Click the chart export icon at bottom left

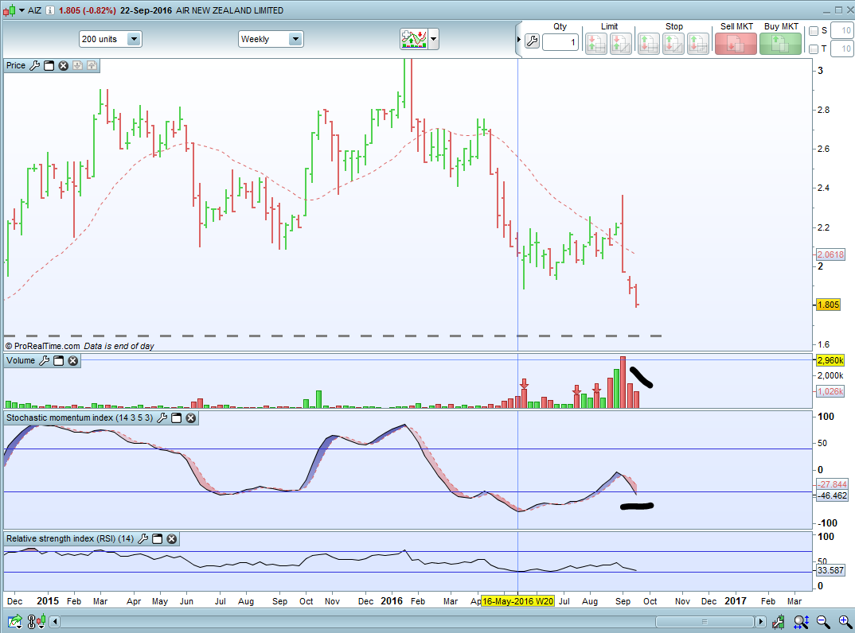(14, 621)
